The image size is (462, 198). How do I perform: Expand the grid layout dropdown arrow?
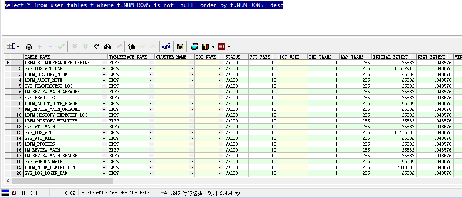(x=18, y=47)
